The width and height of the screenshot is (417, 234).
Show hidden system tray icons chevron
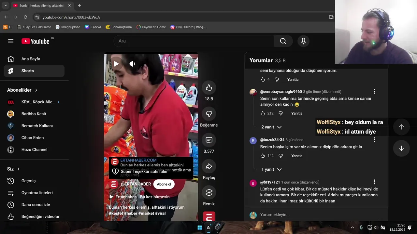click(352, 227)
